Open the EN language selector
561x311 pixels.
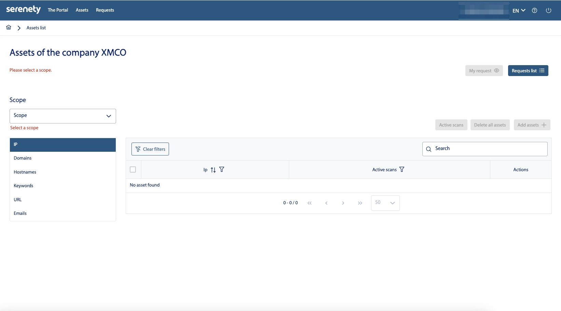pos(519,11)
